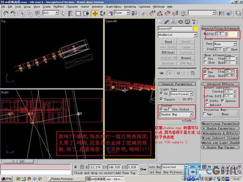Click the Projector Map None button
The height and width of the screenshot is (182, 243).
click(x=225, y=114)
